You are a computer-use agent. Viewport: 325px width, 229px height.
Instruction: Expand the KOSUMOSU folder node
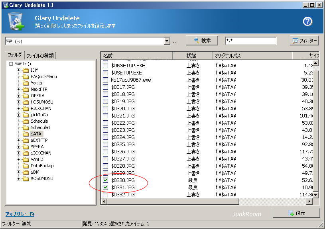point(18,102)
